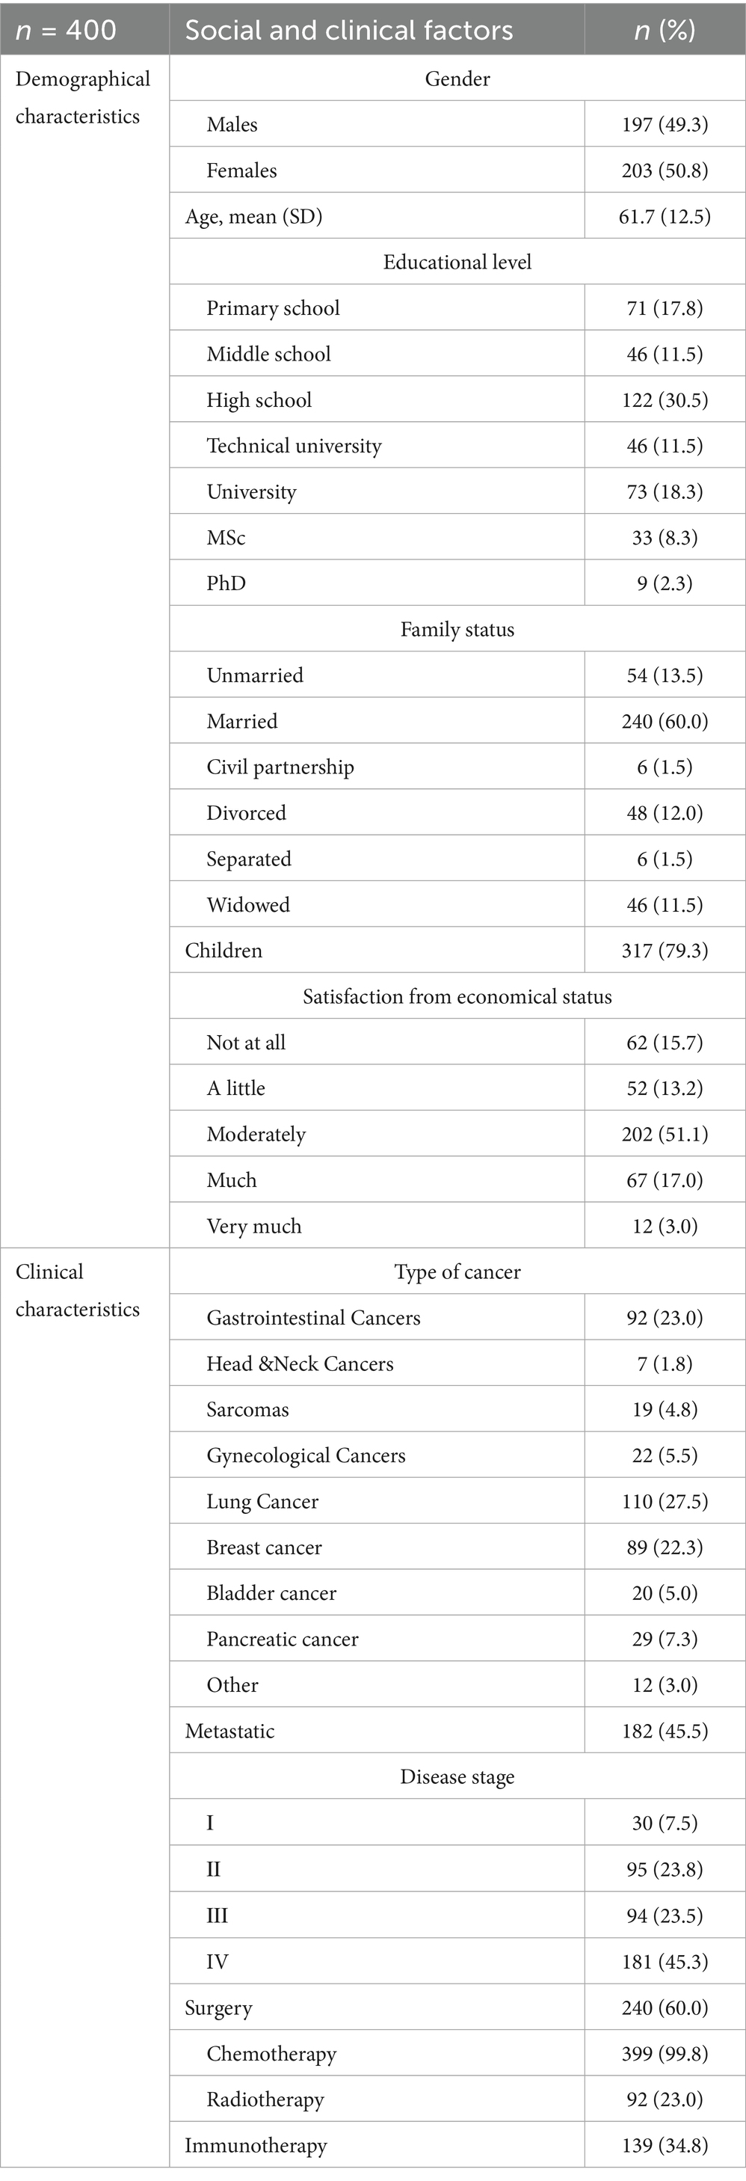This screenshot has width=746, height=2181.
Task: Click the 'Educational level' section heading
Action: coord(457,263)
